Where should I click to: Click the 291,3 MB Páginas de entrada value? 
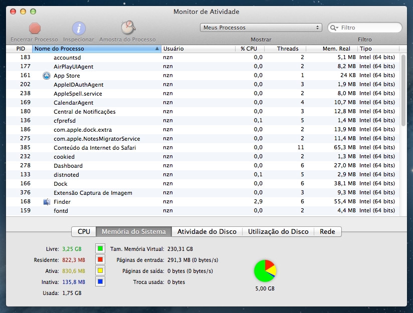(193, 260)
